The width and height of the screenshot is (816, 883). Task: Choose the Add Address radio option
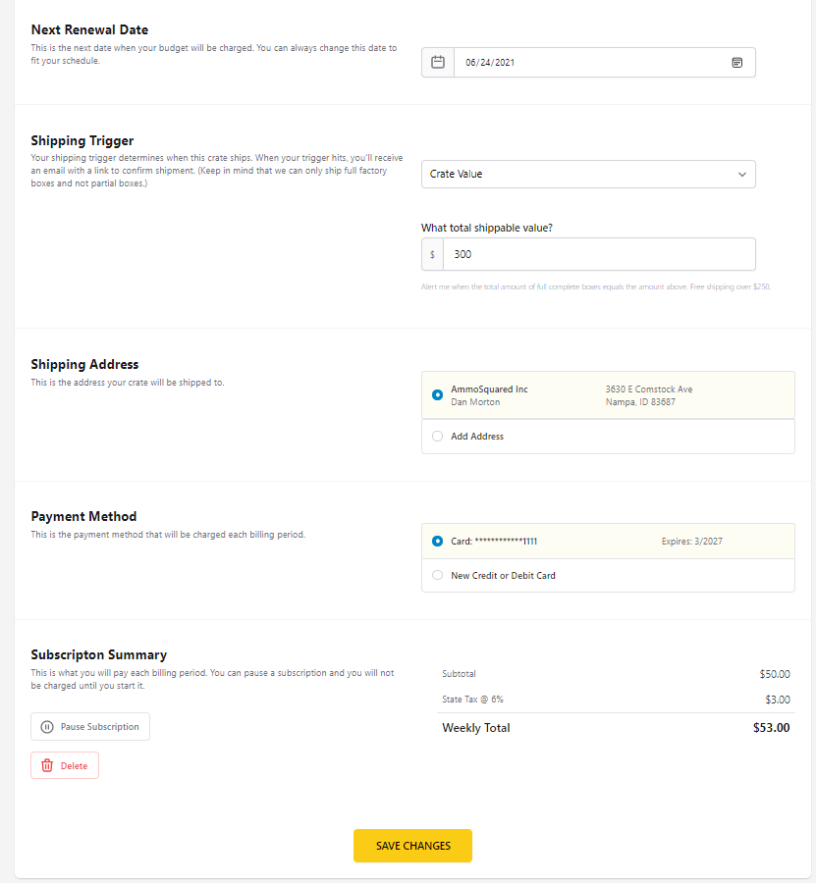[437, 437]
